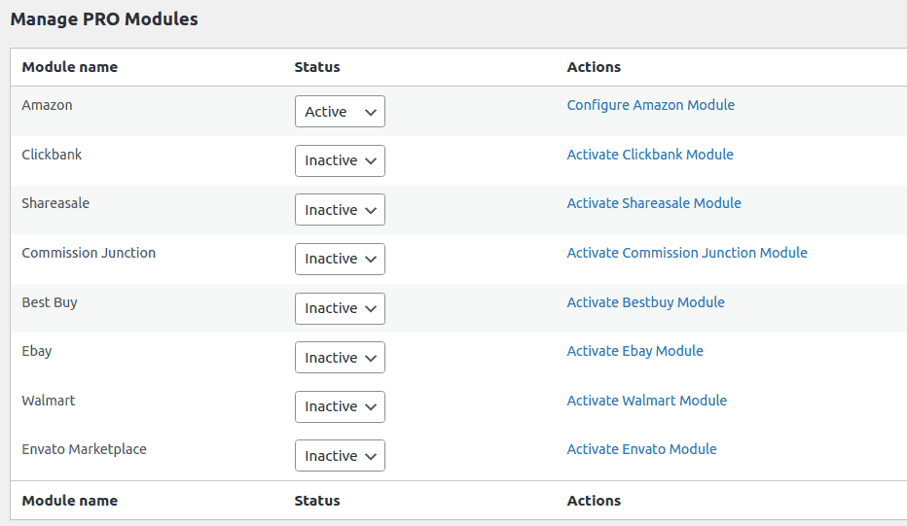Image resolution: width=907 pixels, height=526 pixels.
Task: Open the Activate Envato Module link
Action: click(x=641, y=449)
